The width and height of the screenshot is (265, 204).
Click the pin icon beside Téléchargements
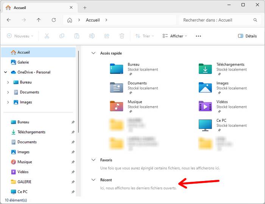tap(73, 132)
